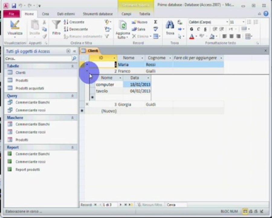Click the Undo icon in quick access toolbar
The width and height of the screenshot is (272, 218).
pos(21,6)
